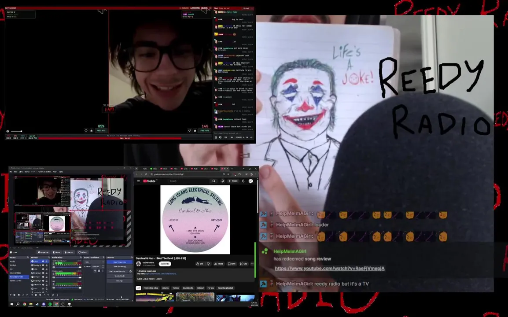
Task: Click the YouTube logo
Action: (149, 181)
